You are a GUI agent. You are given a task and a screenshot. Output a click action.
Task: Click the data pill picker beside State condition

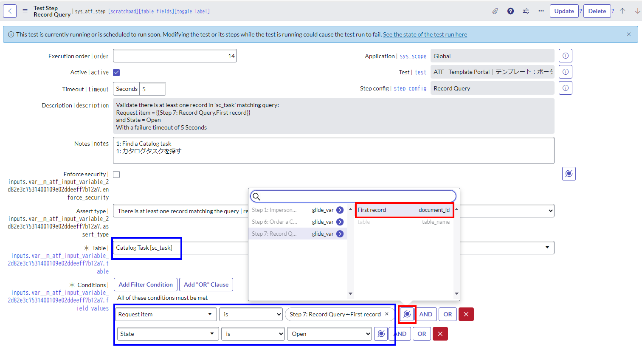(x=381, y=334)
